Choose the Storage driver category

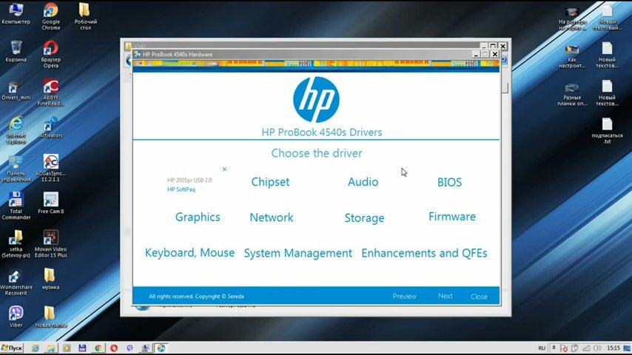[364, 218]
